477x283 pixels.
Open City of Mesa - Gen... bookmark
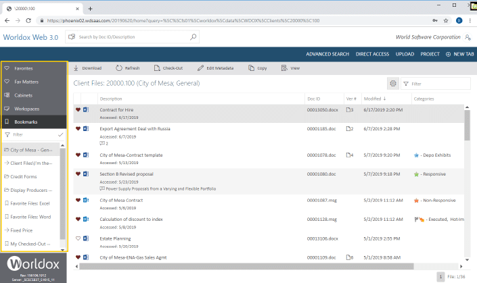(x=31, y=150)
